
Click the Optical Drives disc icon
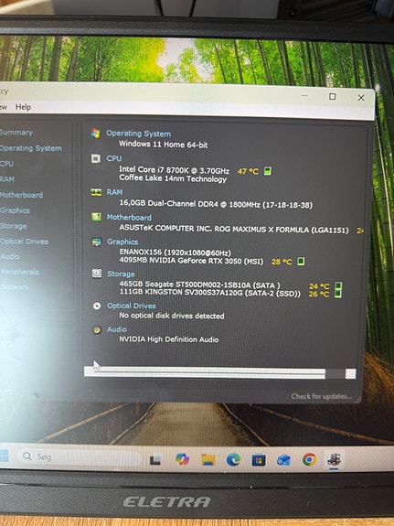(97, 306)
